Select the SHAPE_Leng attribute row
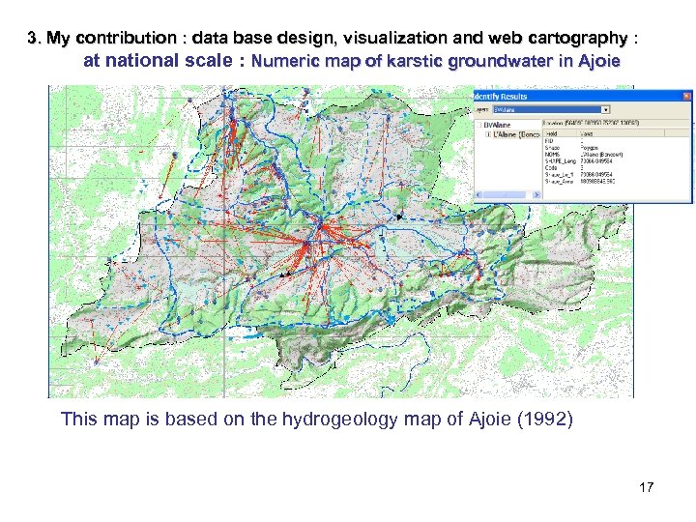696x522 pixels. (616, 161)
